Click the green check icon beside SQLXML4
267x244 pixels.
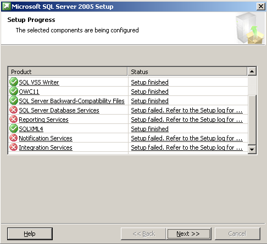click(x=14, y=128)
